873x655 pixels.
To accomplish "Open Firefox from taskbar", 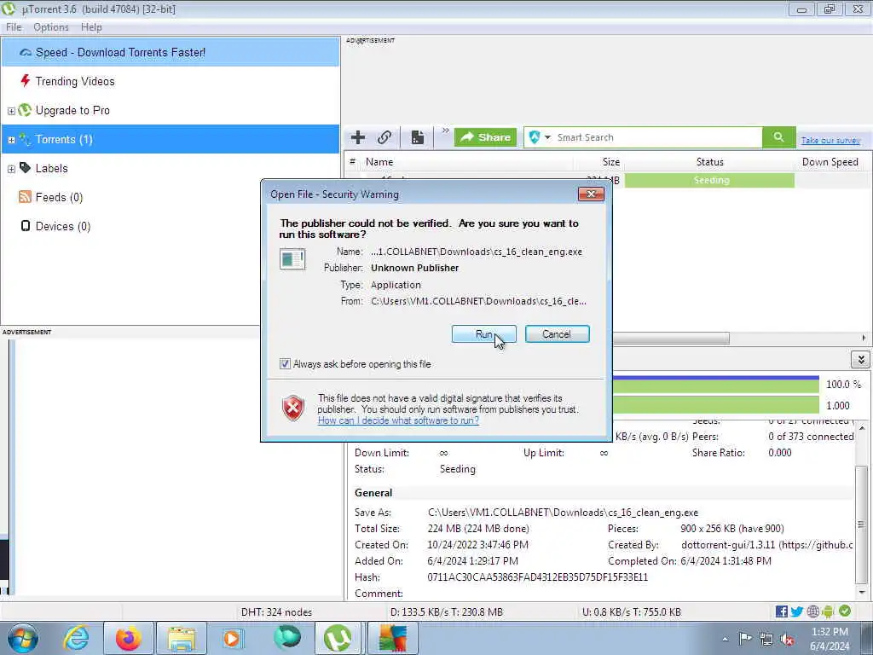I will click(129, 638).
